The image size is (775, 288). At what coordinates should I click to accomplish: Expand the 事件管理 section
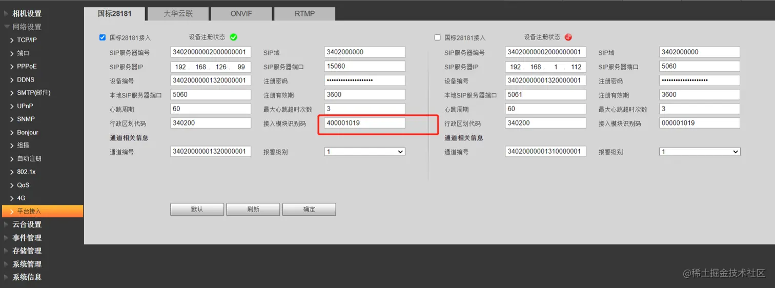(x=27, y=238)
